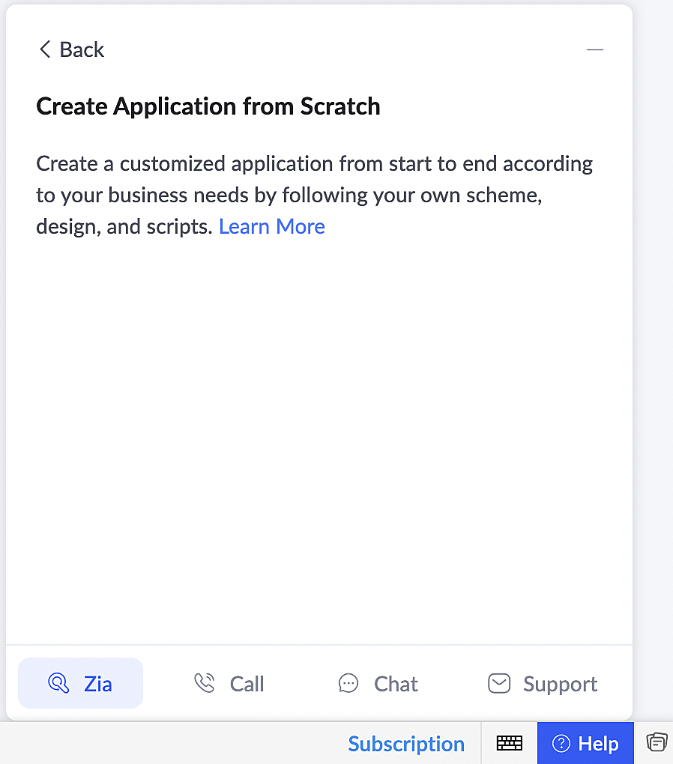Screen dimensions: 673x764
Task: Click the Zia magnifier icon
Action: coord(58,683)
